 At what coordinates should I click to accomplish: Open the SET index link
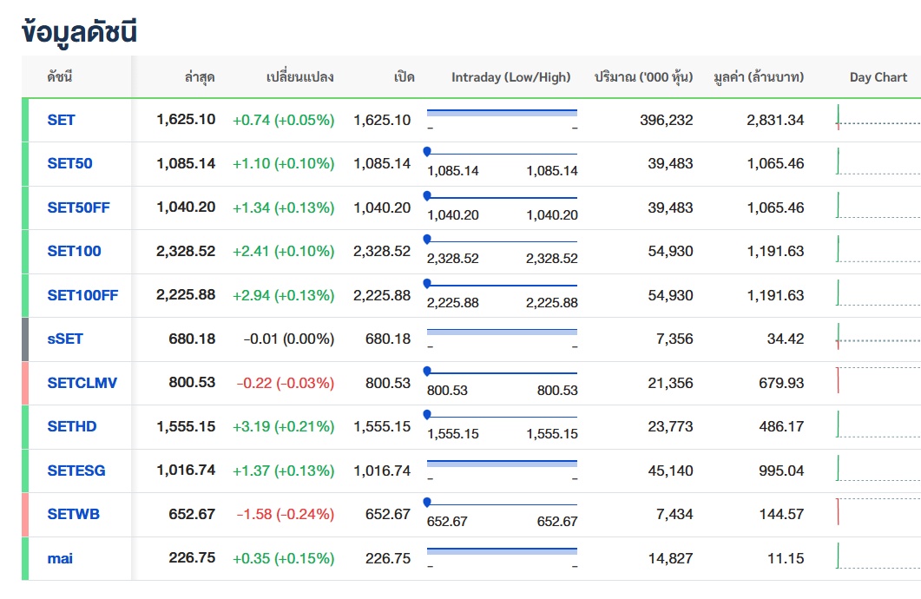61,120
